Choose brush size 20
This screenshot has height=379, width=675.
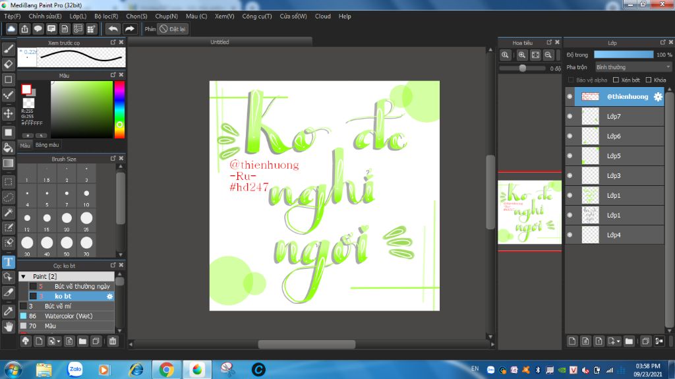click(x=67, y=221)
